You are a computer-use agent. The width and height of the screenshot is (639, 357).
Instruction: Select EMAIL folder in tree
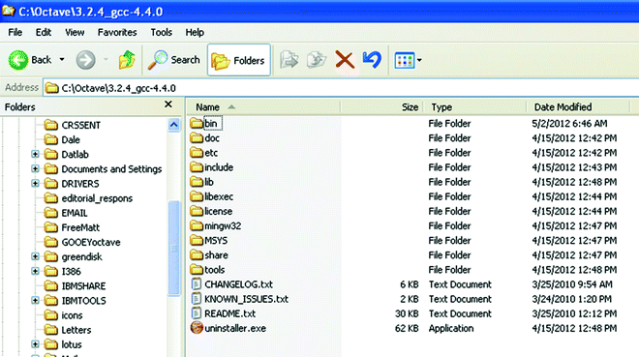tap(66, 213)
